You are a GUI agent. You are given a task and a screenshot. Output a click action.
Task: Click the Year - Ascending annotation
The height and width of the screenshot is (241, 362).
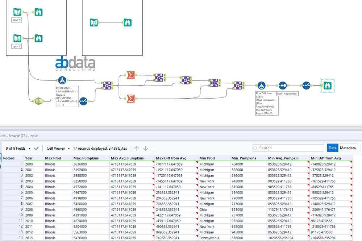click(x=287, y=94)
